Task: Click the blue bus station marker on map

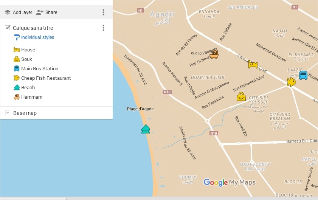Action: coord(303,75)
